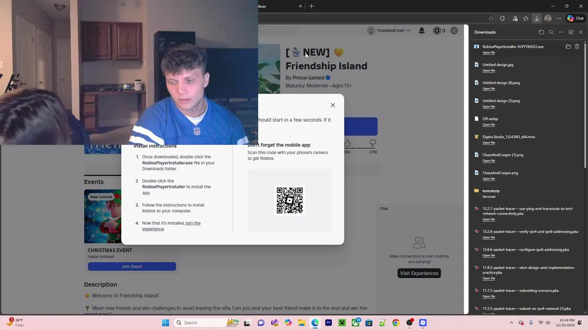Open the Copilot Chat button

pos(575,18)
